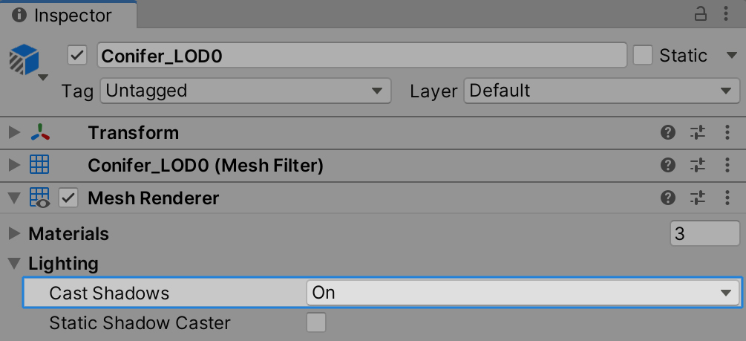Open the Inspector panel three-dot menu

[x=727, y=14]
